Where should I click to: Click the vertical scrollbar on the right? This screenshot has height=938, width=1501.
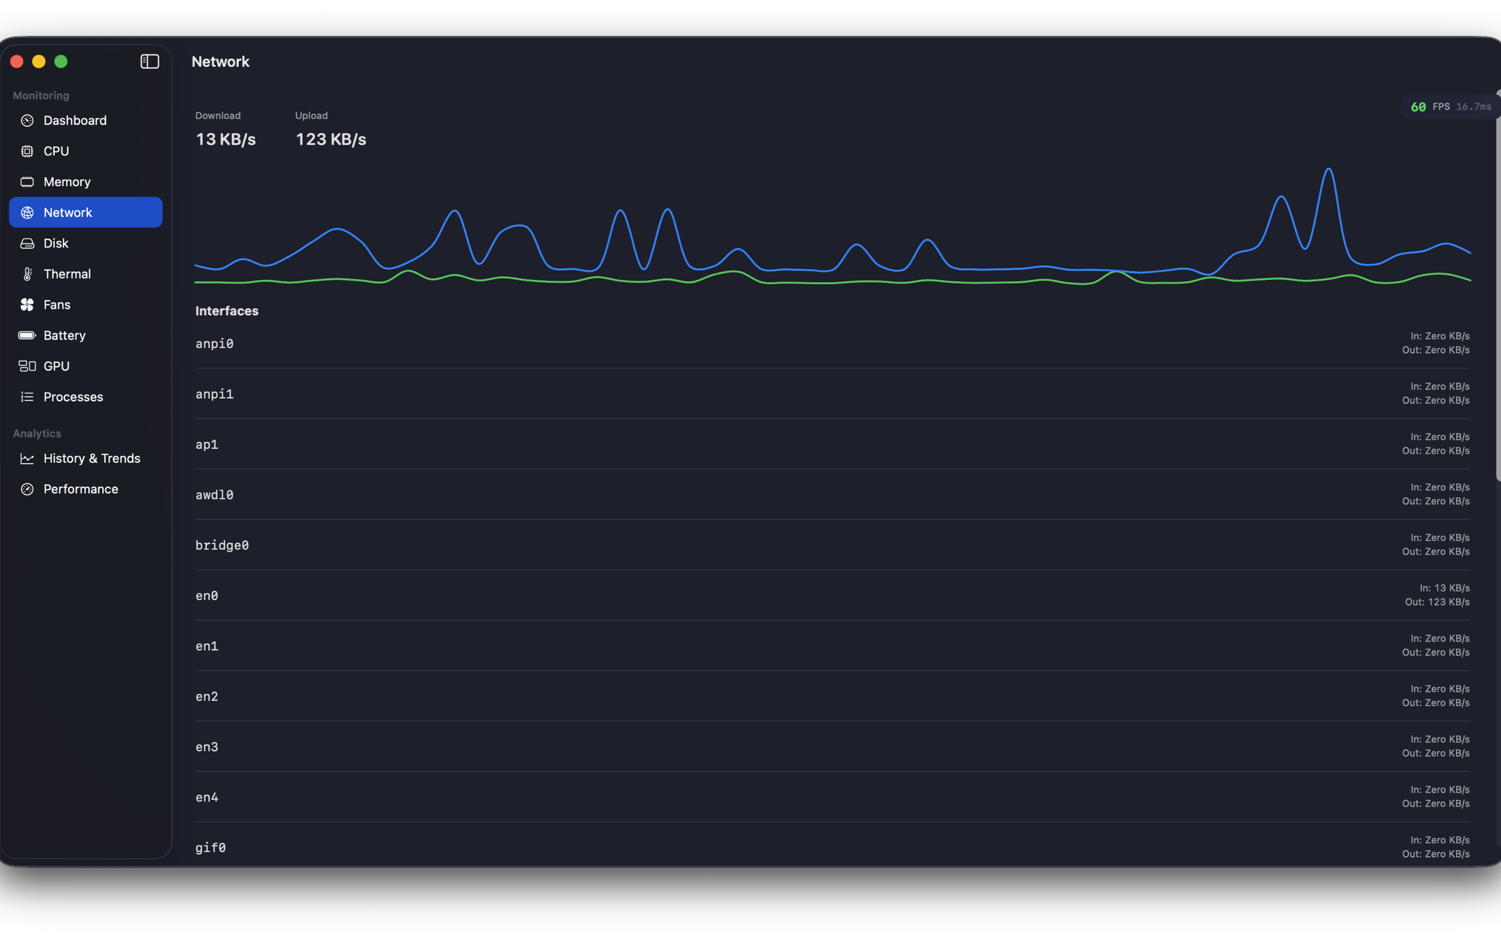click(x=1497, y=286)
